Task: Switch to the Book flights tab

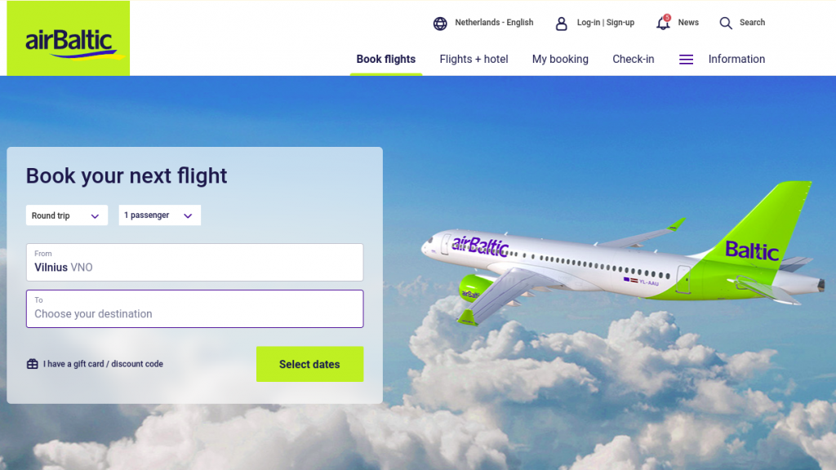Action: (386, 59)
